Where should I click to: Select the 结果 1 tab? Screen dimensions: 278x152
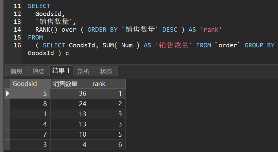(61, 71)
